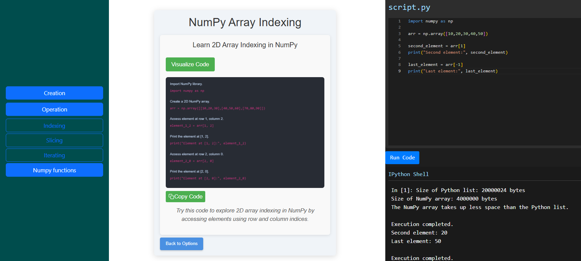
Task: Select the Slicing sub-topic
Action: tap(54, 140)
